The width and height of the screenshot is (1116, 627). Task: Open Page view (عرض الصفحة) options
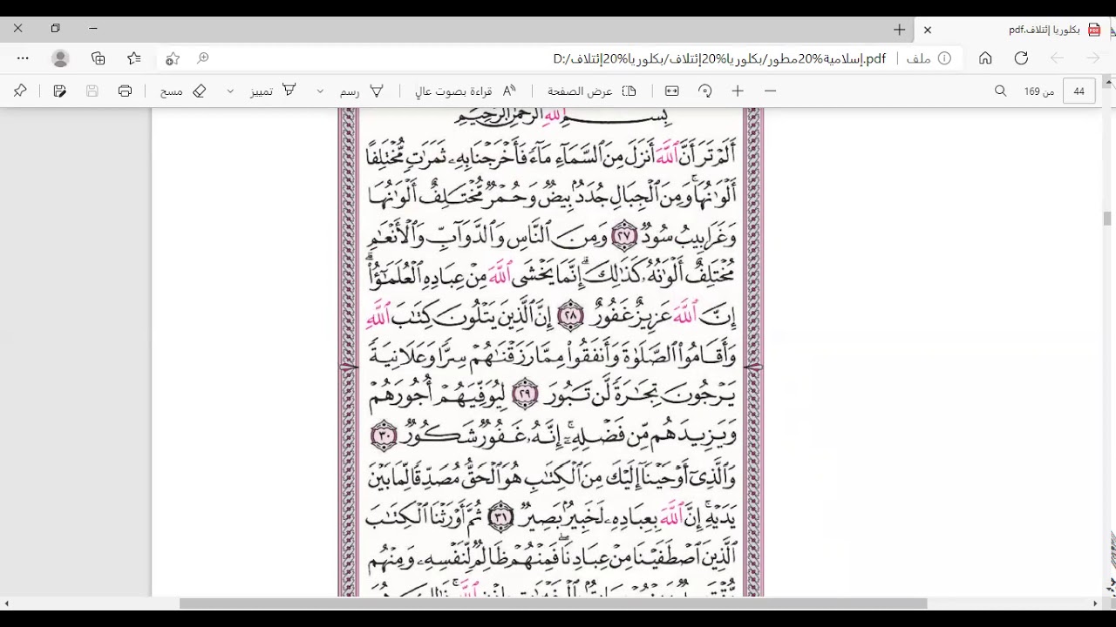click(592, 91)
